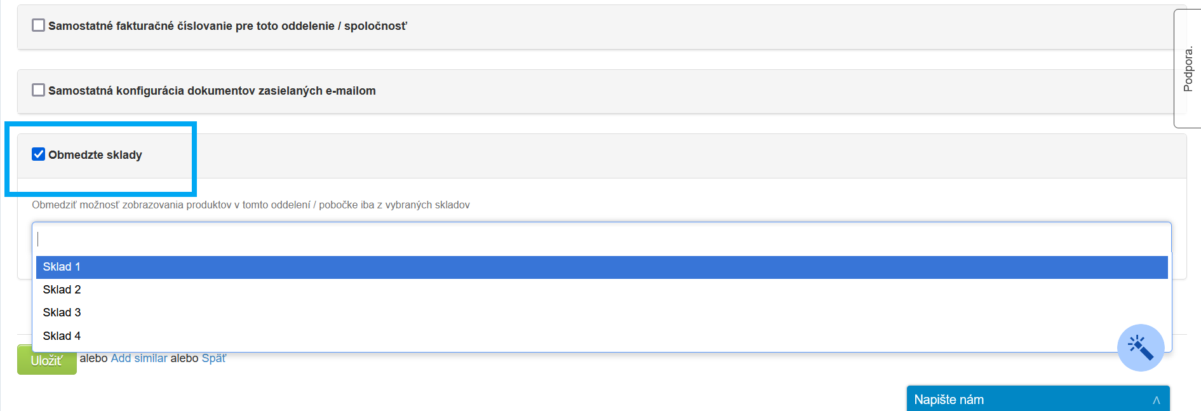Go back using the Späť link

pos(213,358)
